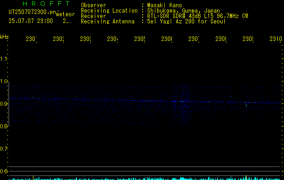The width and height of the screenshot is (284, 180).
Task: Click the Receiving Antenna label
Action: pyautogui.click(x=108, y=22)
